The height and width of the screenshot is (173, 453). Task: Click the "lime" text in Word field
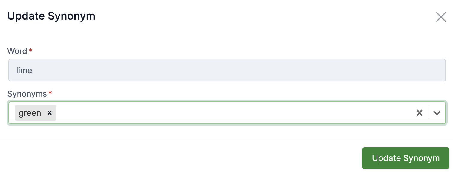(24, 70)
